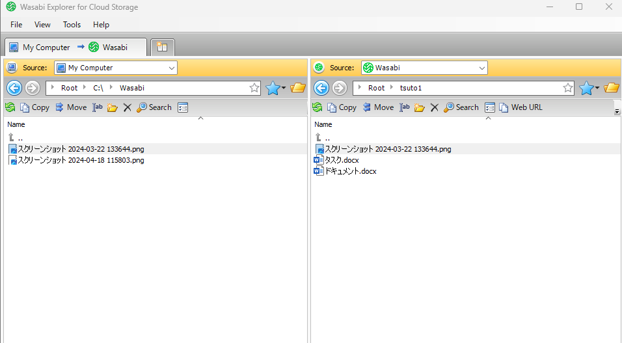This screenshot has width=622, height=343.
Task: Open the properties icon in the left pane toolbar
Action: click(183, 107)
